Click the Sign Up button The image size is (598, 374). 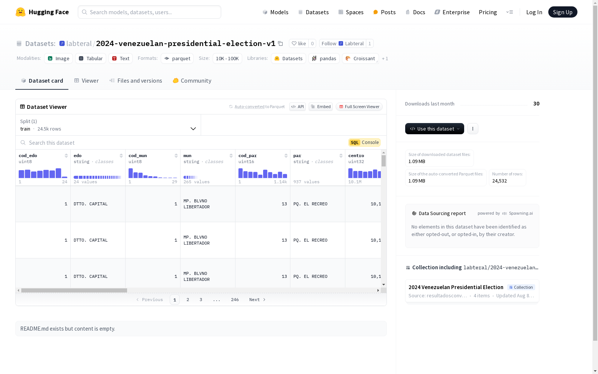coord(563,12)
